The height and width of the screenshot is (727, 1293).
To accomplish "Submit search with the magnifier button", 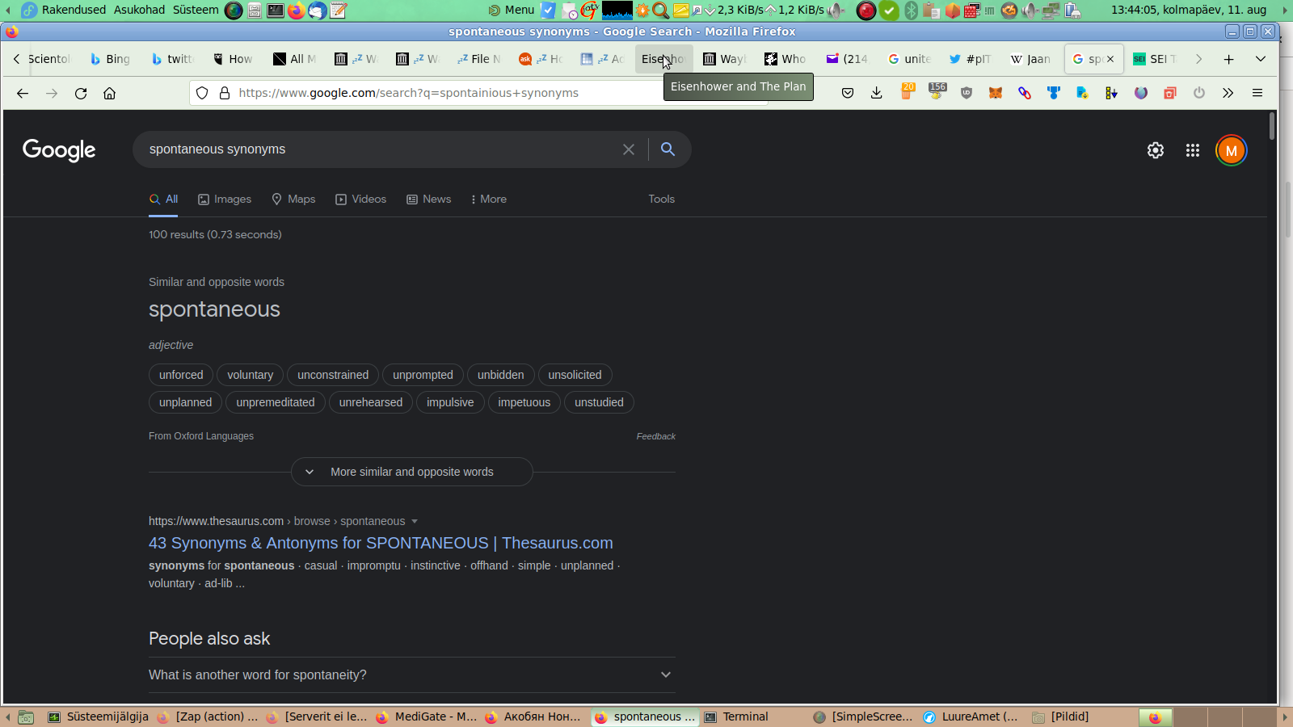I will pos(668,149).
